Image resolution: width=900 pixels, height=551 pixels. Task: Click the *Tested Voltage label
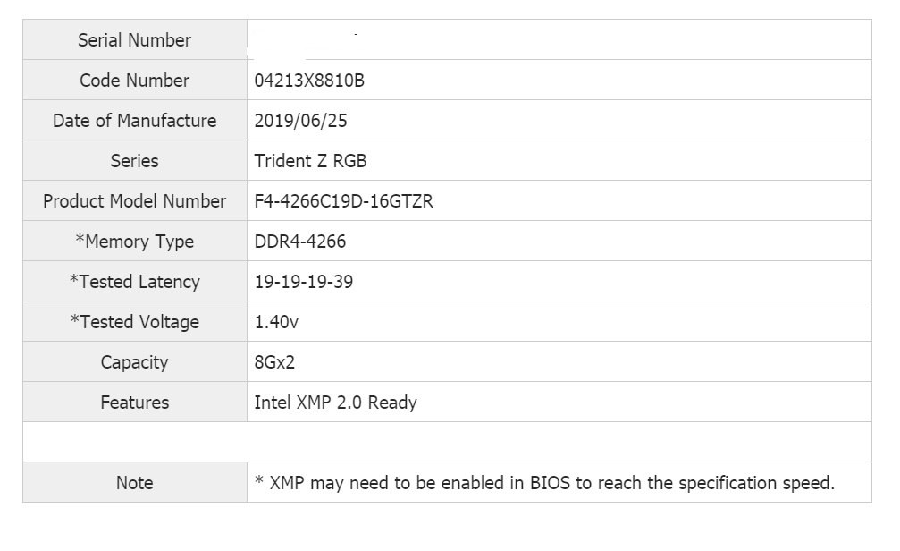pos(134,322)
